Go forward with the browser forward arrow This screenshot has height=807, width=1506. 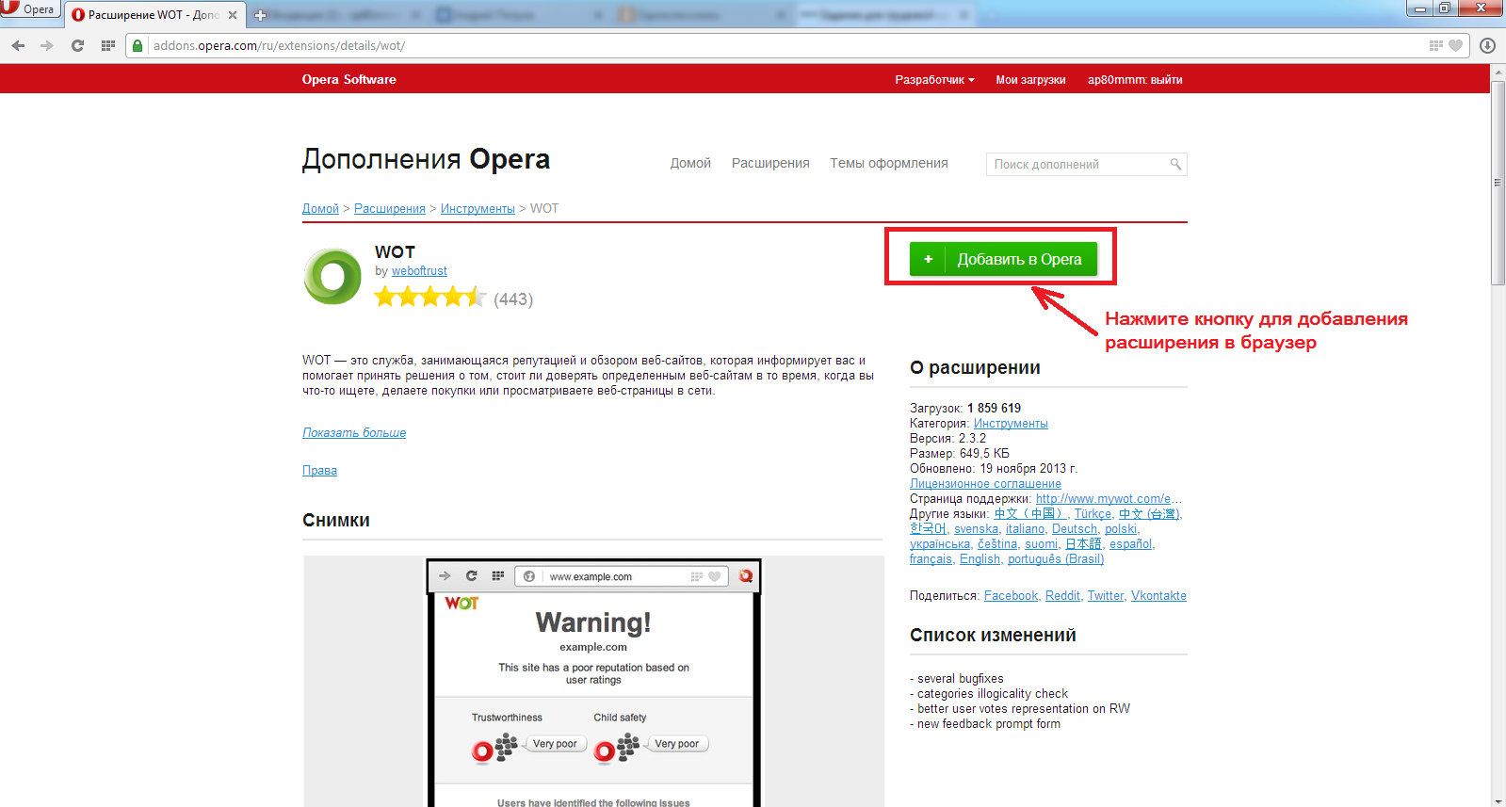click(47, 45)
